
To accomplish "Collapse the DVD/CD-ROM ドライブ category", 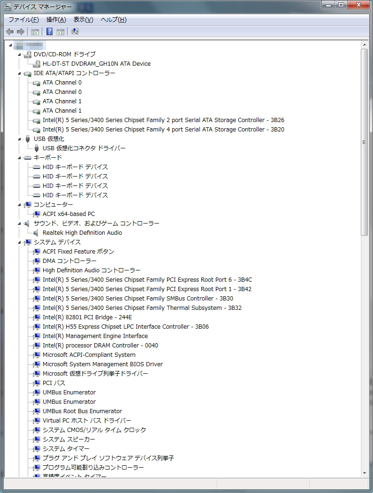I will point(20,55).
